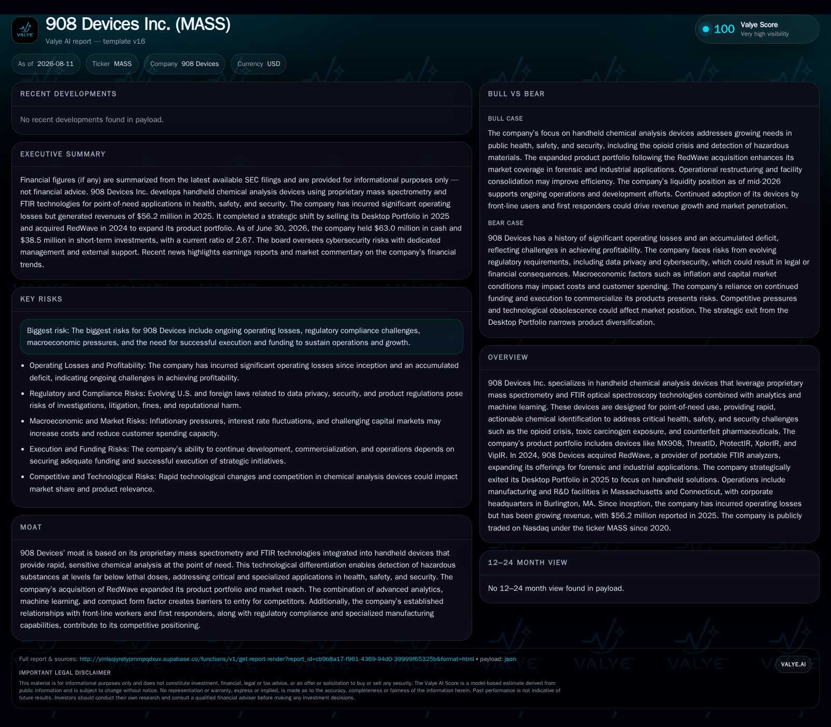The image size is (831, 727).
Task: Click 'No 12–24 month view found in payload.'
Action: (556, 588)
